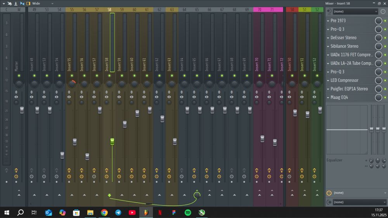This screenshot has width=388, height=218.
Task: Open the Windows Start menu
Action: tap(7, 213)
